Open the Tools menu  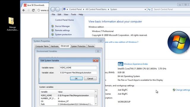click(73, 15)
